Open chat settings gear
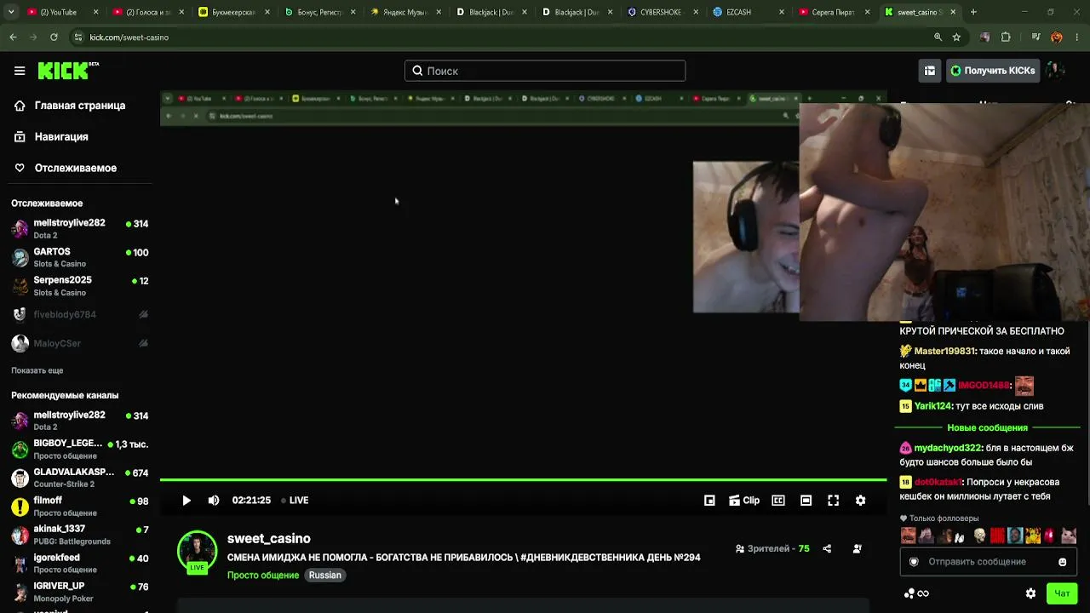 1031,593
